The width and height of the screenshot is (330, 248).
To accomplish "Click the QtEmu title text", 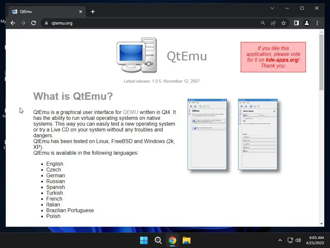I will coord(187,56).
